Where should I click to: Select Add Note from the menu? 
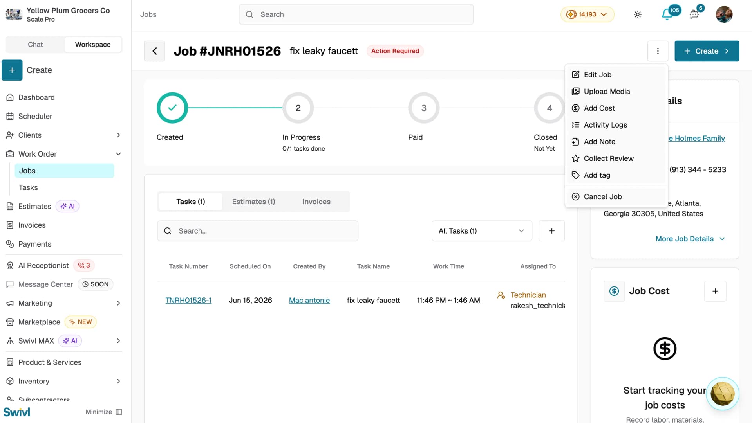(x=616, y=142)
